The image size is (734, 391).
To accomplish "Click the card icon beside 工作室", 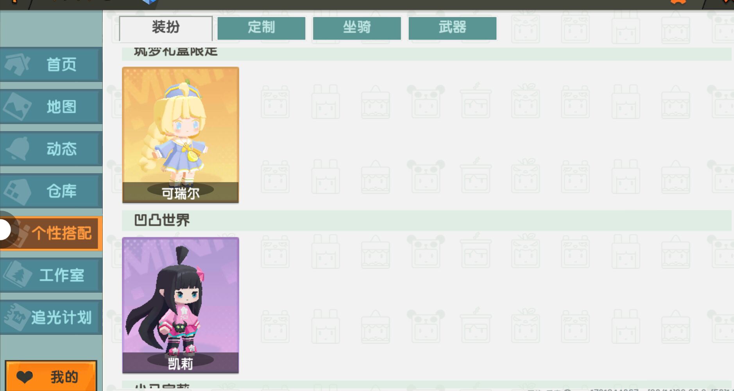I will tap(18, 275).
